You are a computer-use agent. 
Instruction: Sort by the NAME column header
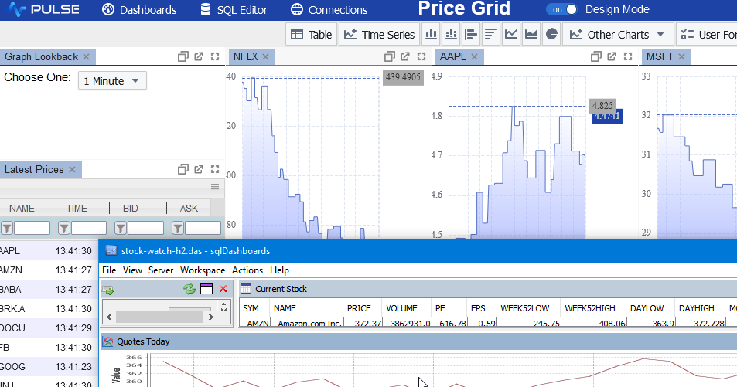(x=22, y=208)
